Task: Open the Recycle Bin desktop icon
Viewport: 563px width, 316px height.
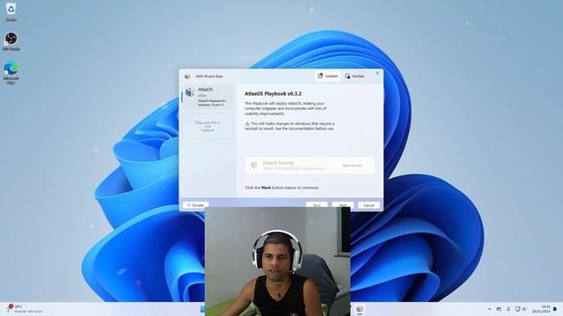Action: (11, 11)
